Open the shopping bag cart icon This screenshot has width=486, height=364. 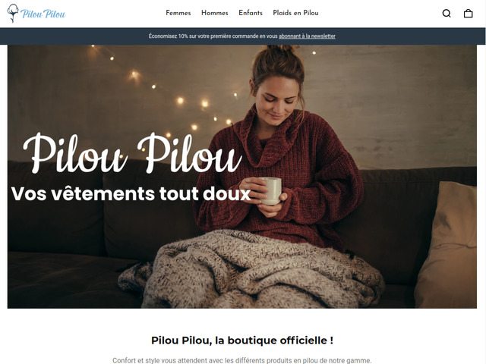(x=468, y=14)
